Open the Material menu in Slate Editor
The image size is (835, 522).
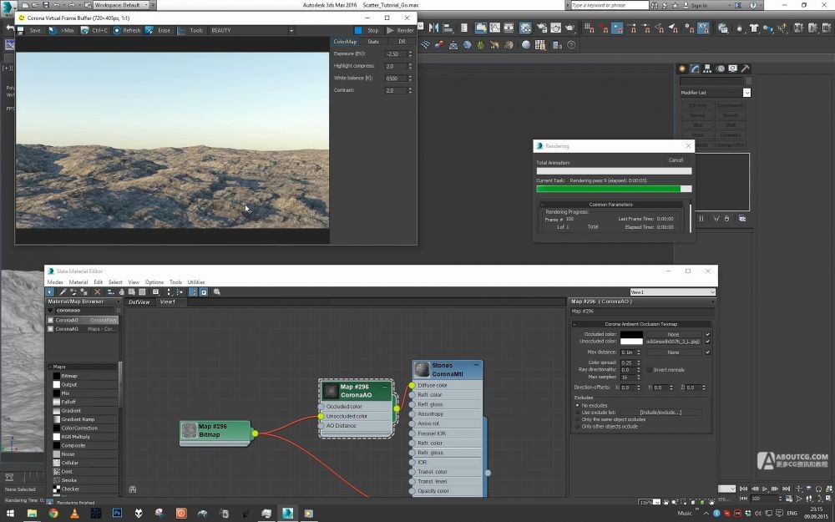point(78,282)
